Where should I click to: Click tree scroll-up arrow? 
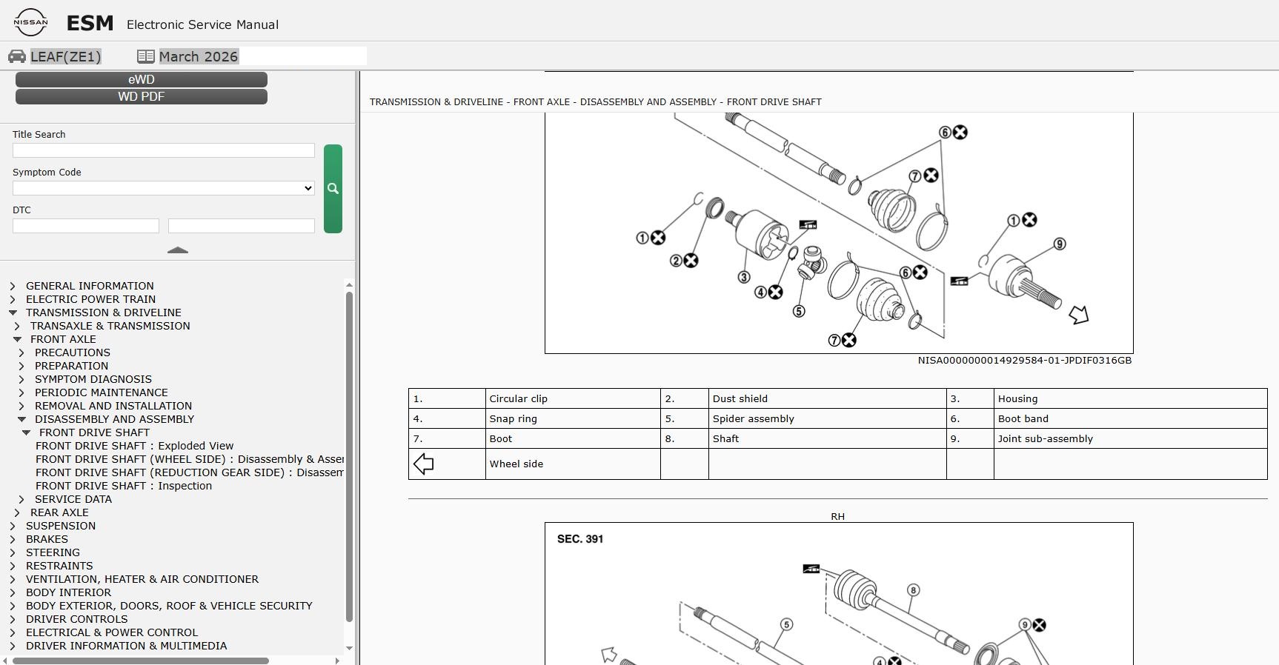(349, 284)
